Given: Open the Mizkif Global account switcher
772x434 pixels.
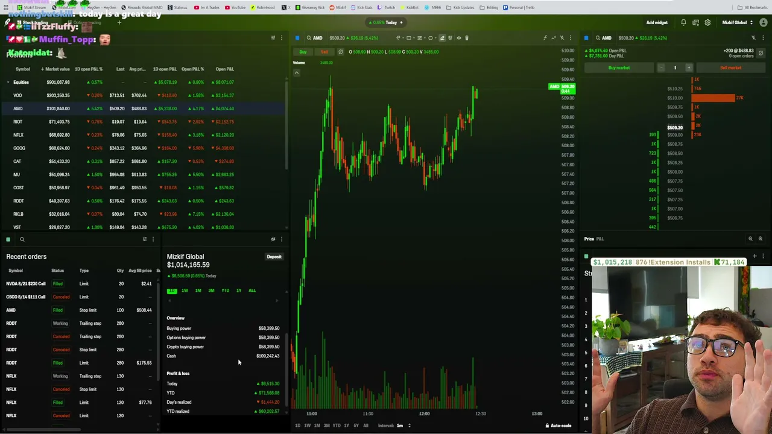Looking at the screenshot, I should (x=738, y=22).
